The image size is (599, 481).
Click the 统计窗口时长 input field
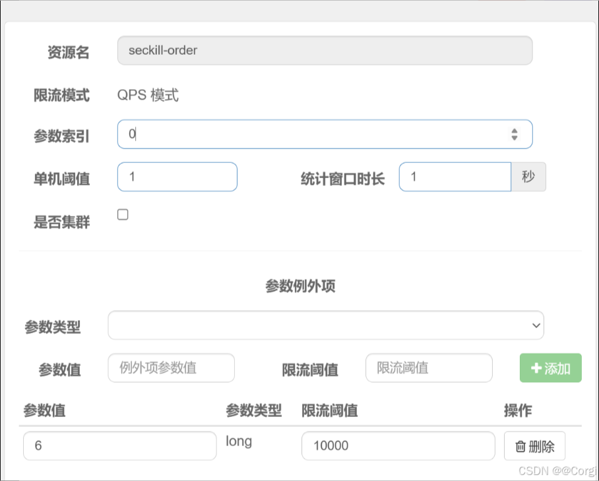[x=455, y=177]
